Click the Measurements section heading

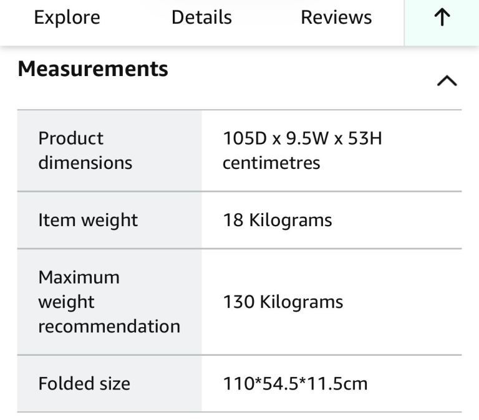[x=93, y=69]
